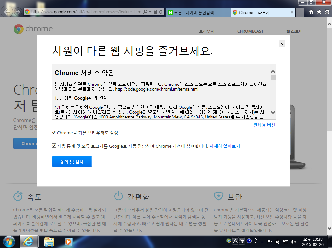Click the Home icon in IE toolbar
Screen dimensions: 332x248
tap(311, 12)
